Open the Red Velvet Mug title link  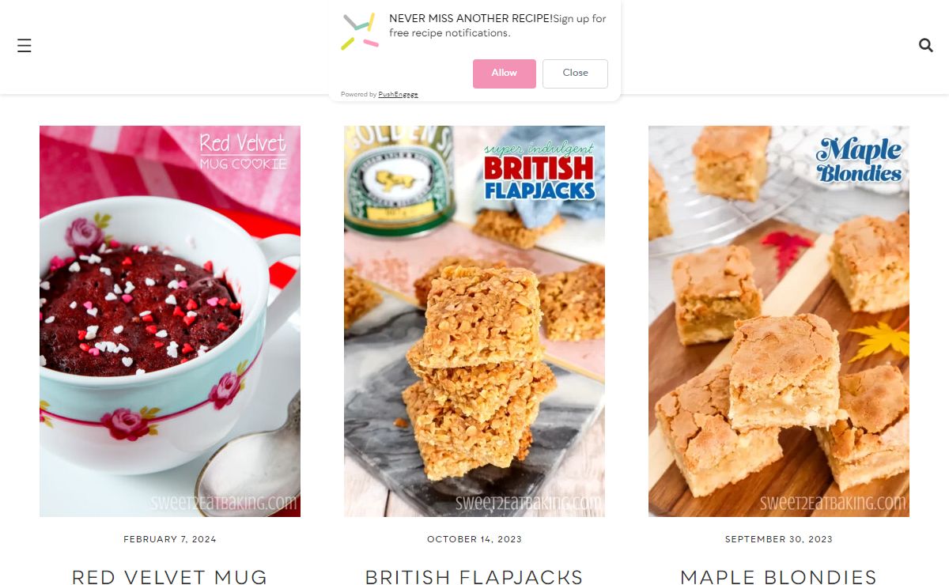[x=170, y=577]
